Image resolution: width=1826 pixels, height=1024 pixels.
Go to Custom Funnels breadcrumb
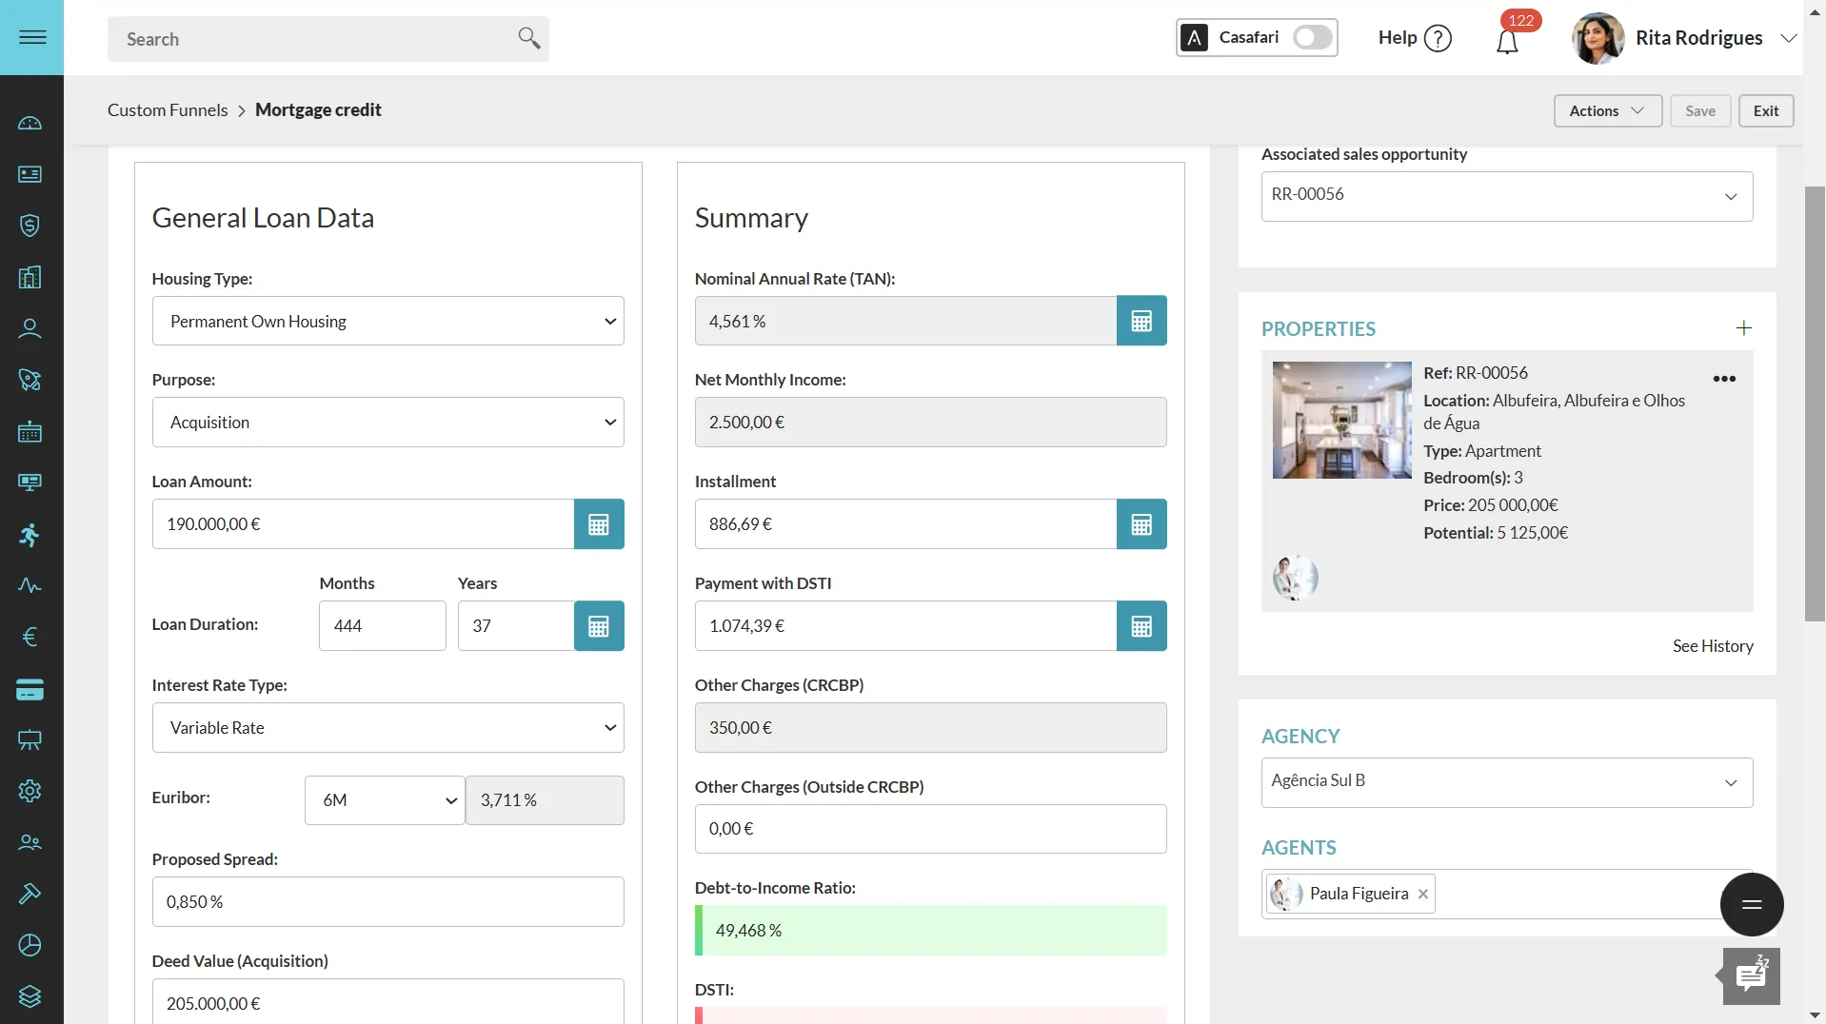click(x=168, y=110)
